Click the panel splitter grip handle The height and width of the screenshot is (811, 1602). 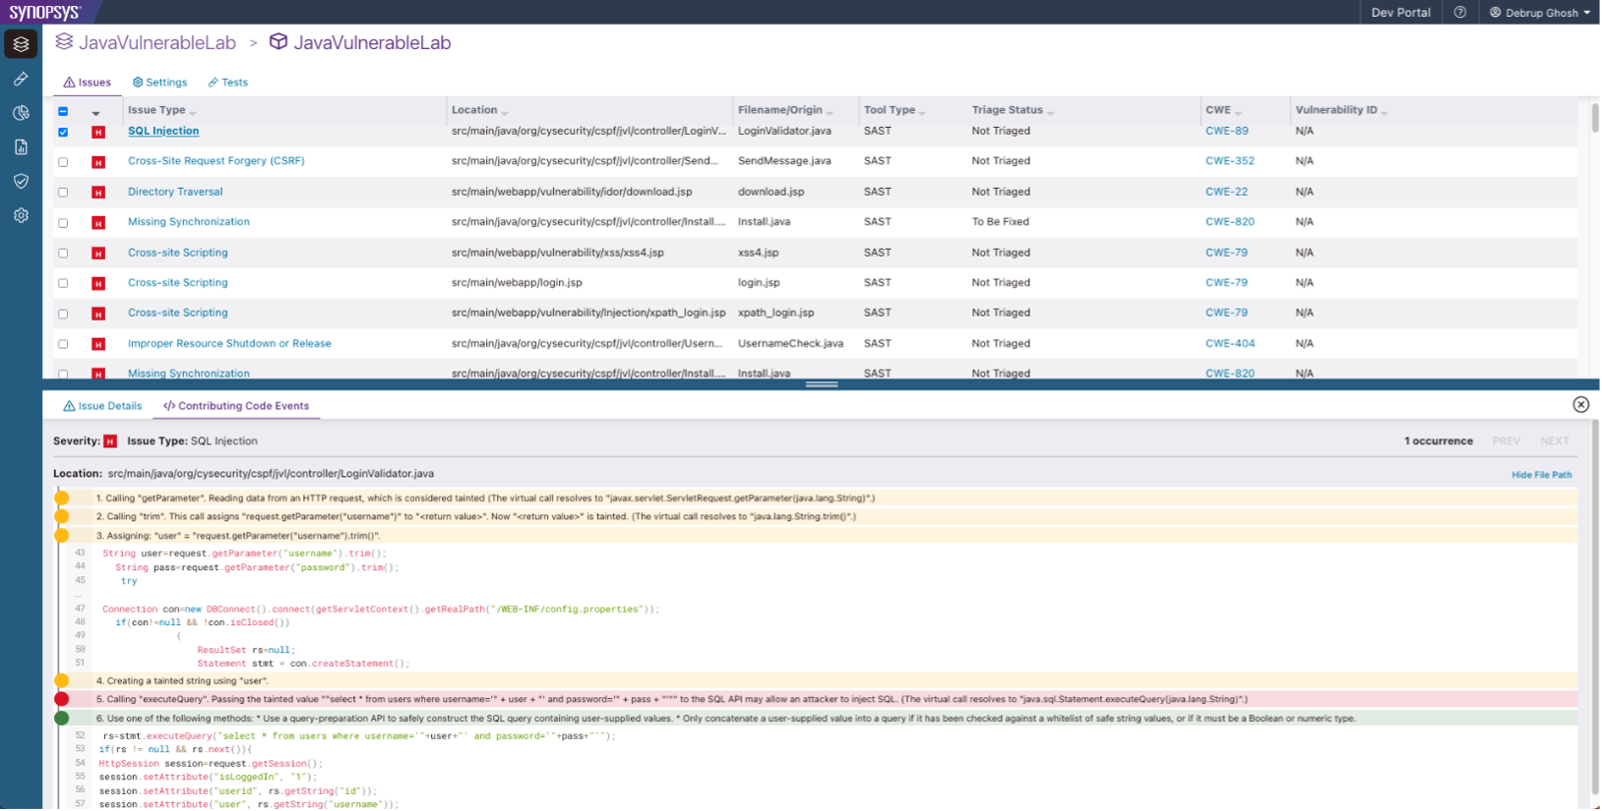coord(822,384)
